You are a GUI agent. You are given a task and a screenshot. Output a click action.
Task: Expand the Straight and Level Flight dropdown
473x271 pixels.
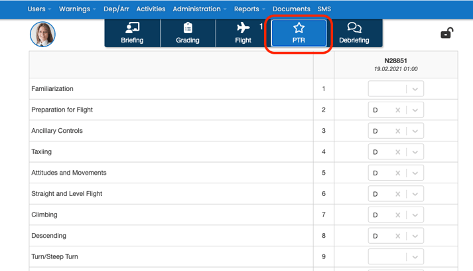(x=415, y=194)
